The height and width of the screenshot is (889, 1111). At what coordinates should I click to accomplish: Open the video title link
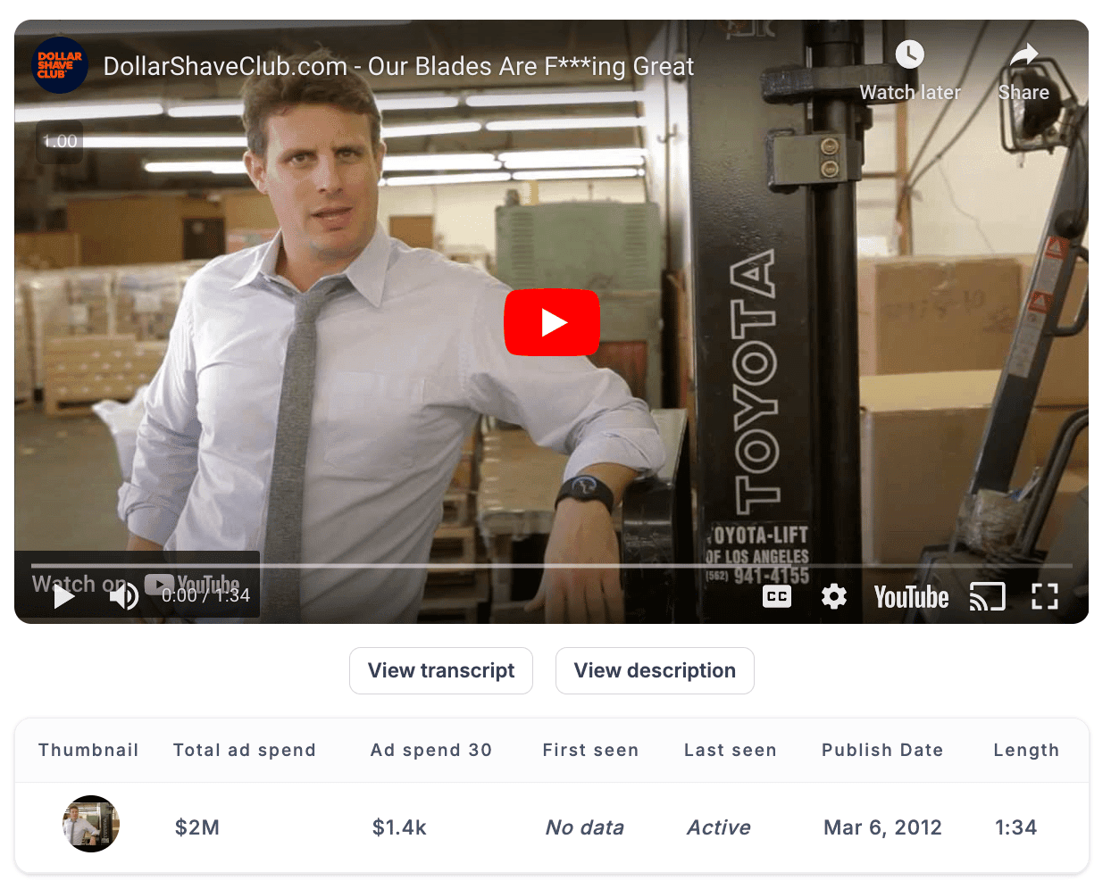pos(398,66)
